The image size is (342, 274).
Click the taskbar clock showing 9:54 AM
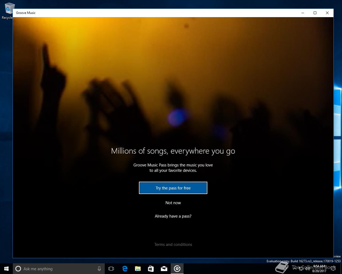tap(319, 269)
